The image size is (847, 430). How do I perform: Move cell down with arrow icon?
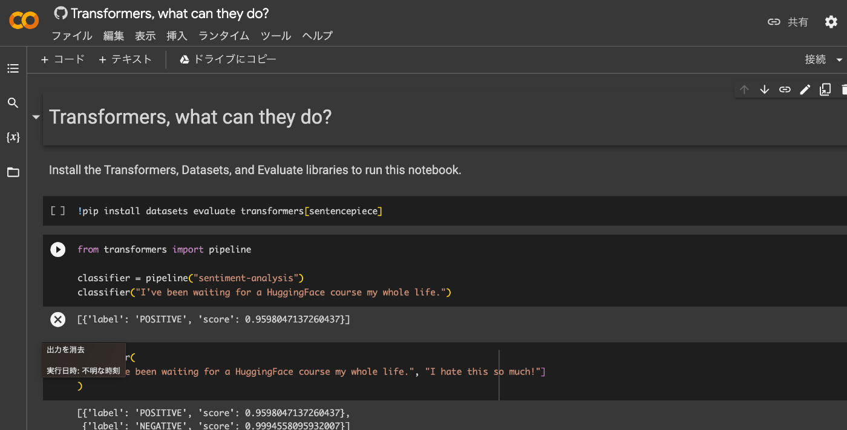pos(765,90)
